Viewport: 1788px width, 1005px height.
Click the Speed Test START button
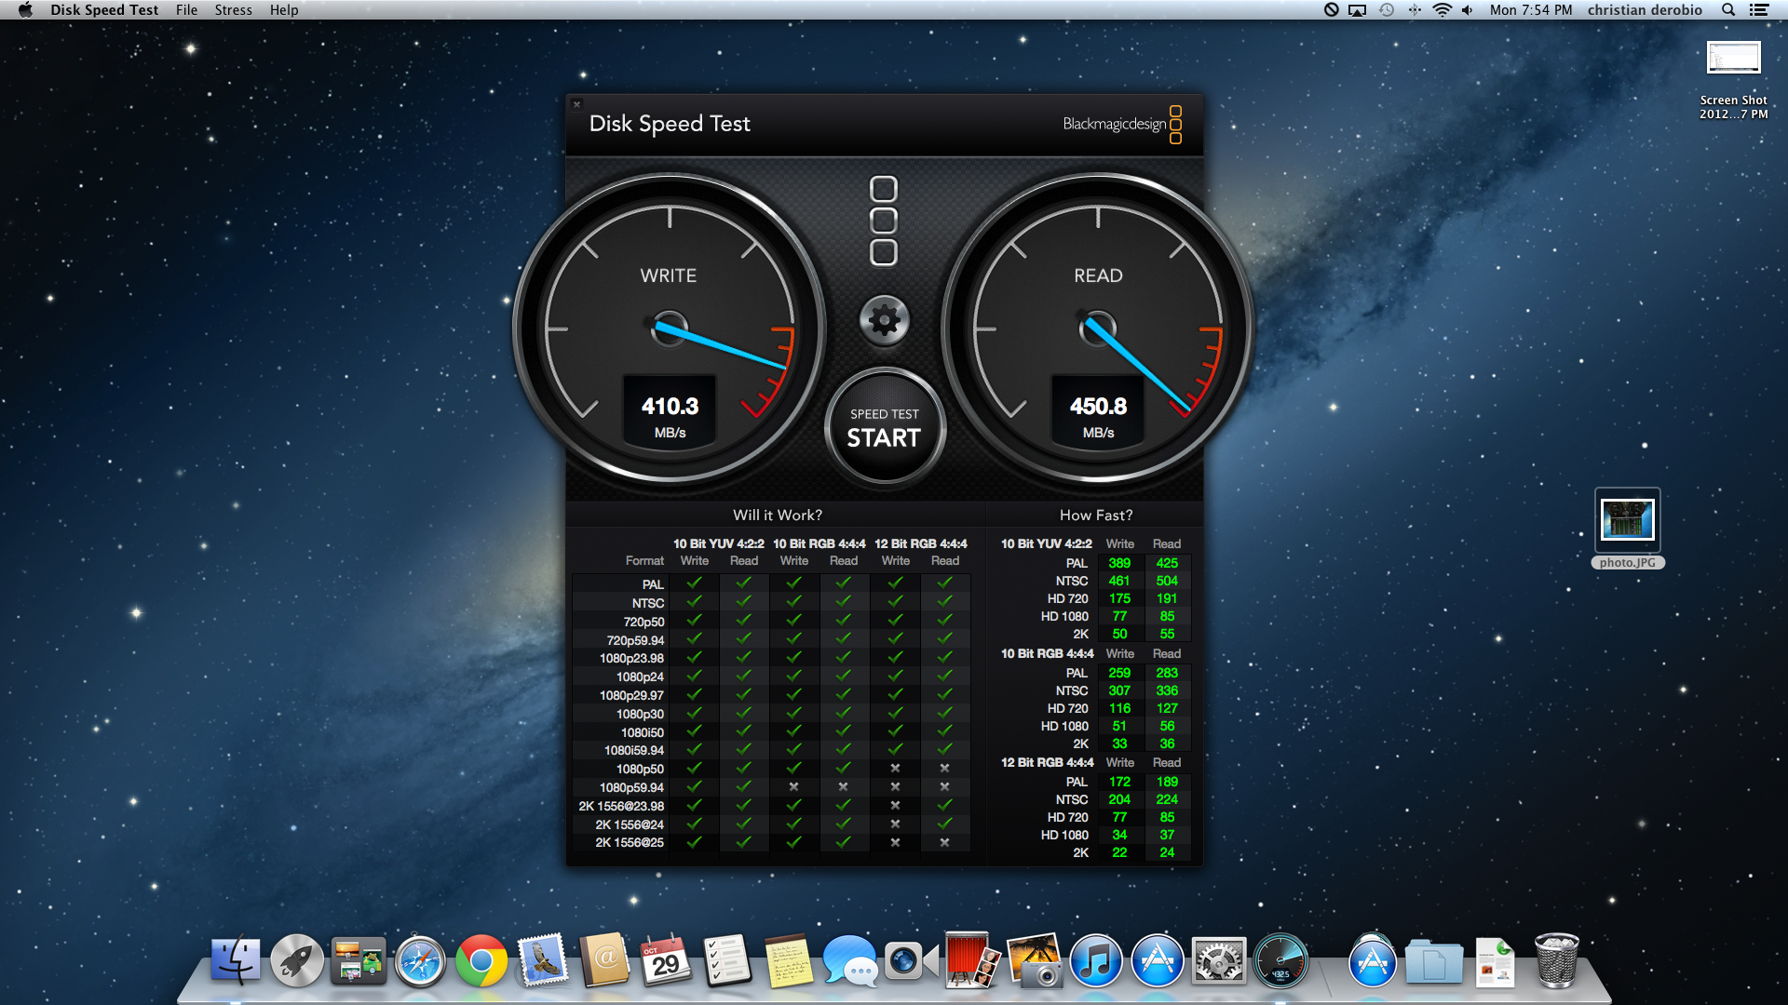(x=884, y=429)
